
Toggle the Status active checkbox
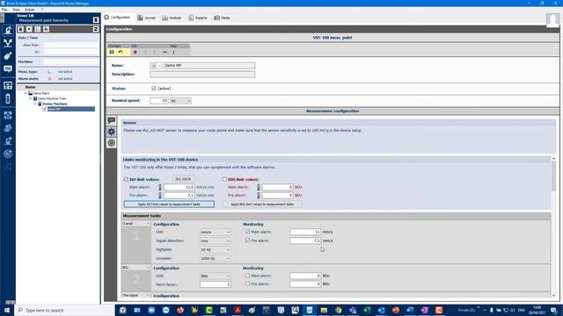pyautogui.click(x=154, y=89)
